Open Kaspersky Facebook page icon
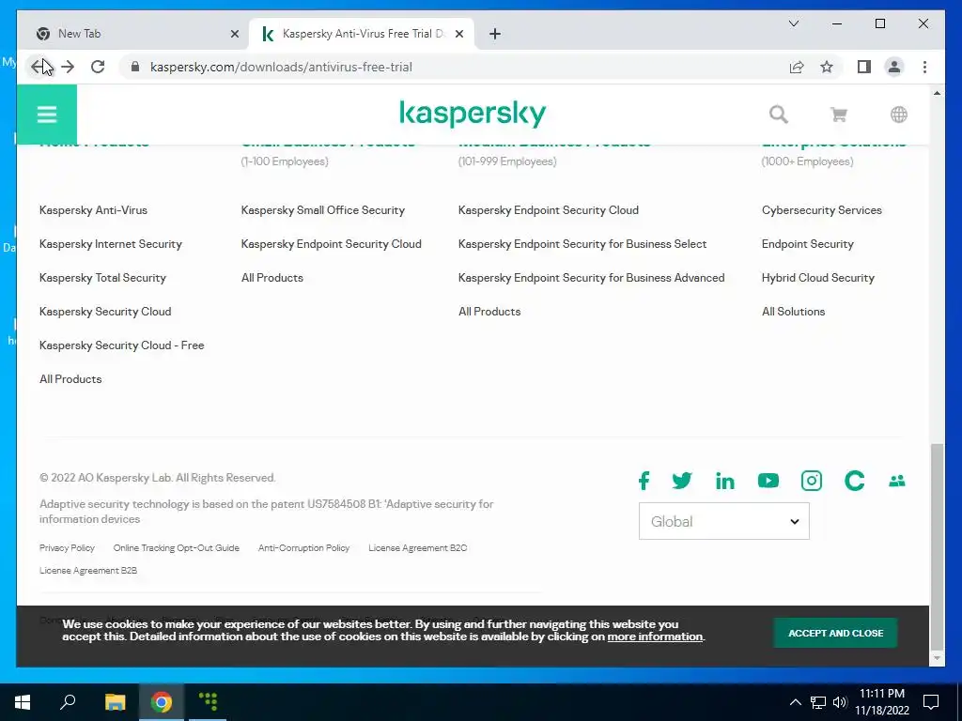This screenshot has height=721, width=962. click(644, 481)
